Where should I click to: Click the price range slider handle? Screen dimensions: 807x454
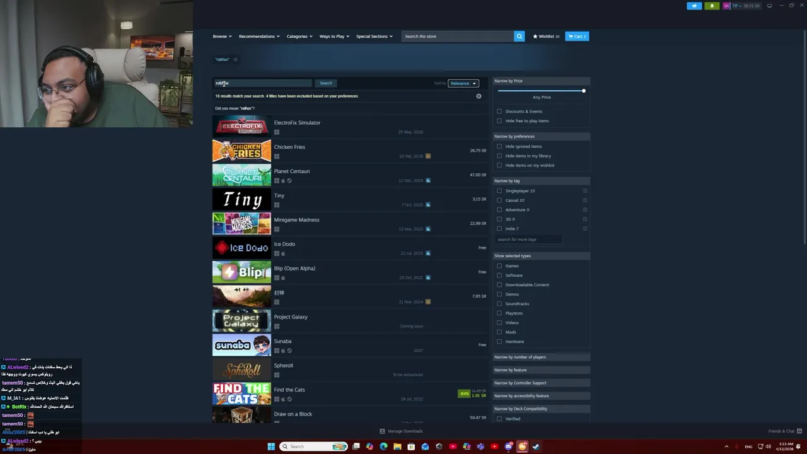pos(584,91)
